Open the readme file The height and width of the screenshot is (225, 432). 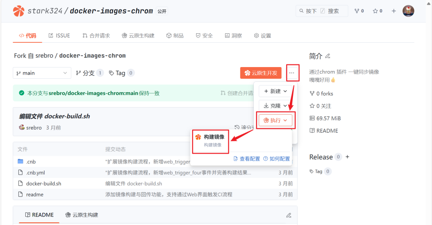point(35,194)
